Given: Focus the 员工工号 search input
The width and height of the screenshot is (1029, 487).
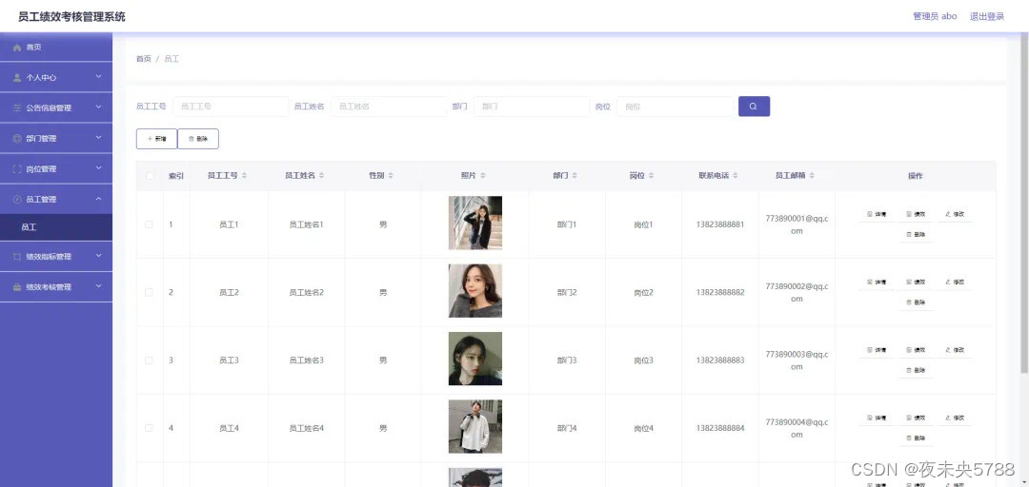Looking at the screenshot, I should click(x=231, y=107).
